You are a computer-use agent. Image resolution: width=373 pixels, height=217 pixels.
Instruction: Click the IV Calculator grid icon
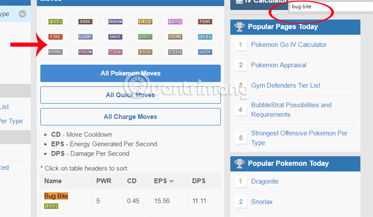point(239,1)
